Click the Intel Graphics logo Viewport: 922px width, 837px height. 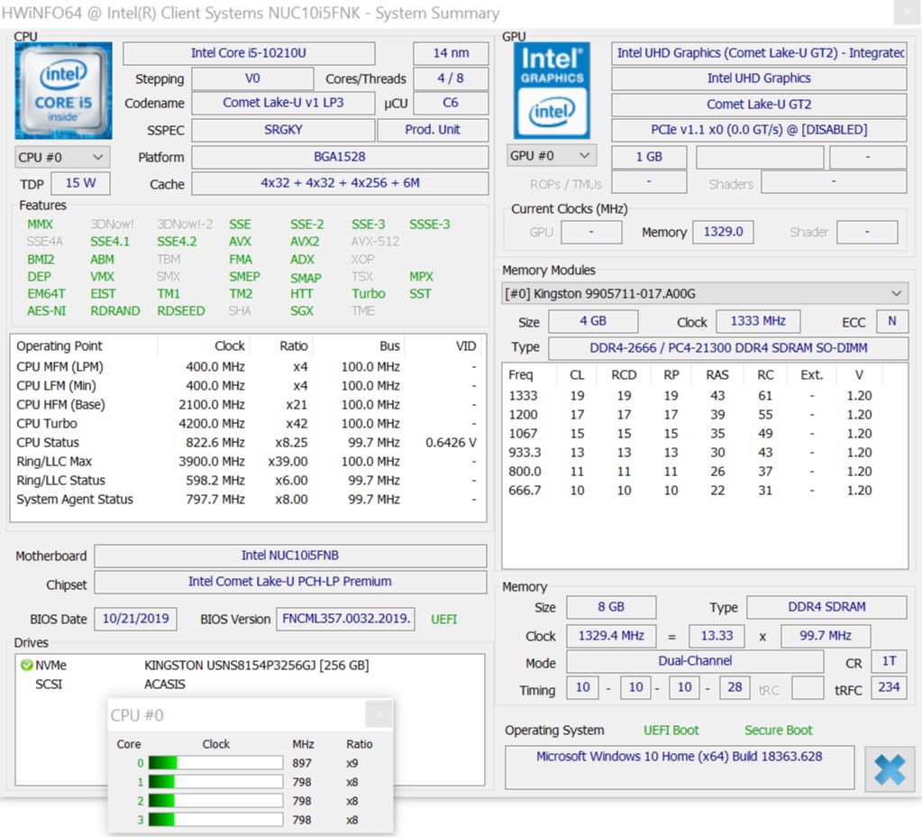click(x=552, y=90)
